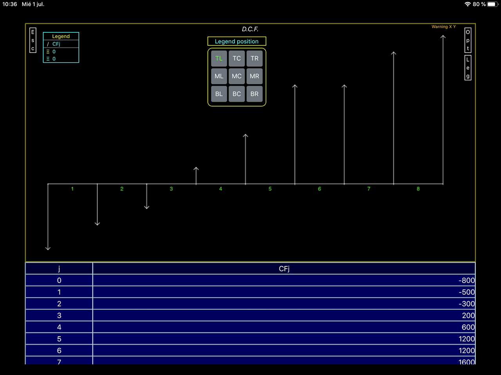This screenshot has width=501, height=375.
Task: Select MR legend position
Action: tap(254, 76)
